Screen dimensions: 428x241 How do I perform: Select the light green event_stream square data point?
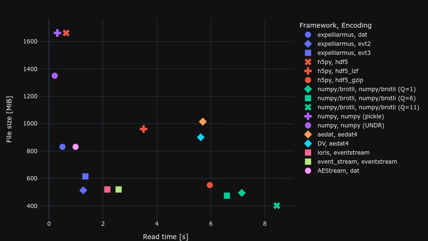[118, 189]
